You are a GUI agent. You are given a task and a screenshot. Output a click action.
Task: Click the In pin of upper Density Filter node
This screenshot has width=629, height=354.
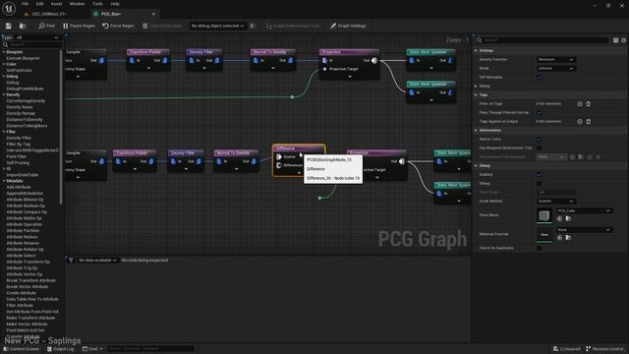192,60
